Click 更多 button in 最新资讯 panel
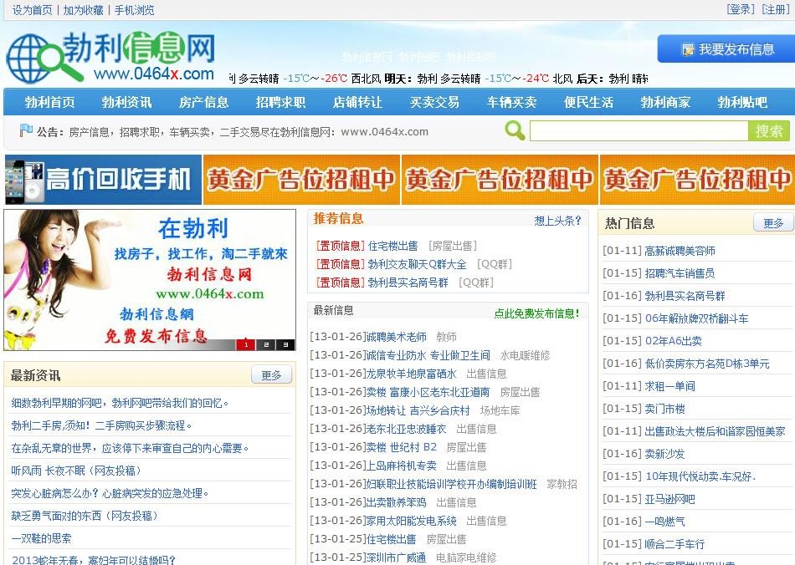The height and width of the screenshot is (565, 795). click(x=272, y=375)
